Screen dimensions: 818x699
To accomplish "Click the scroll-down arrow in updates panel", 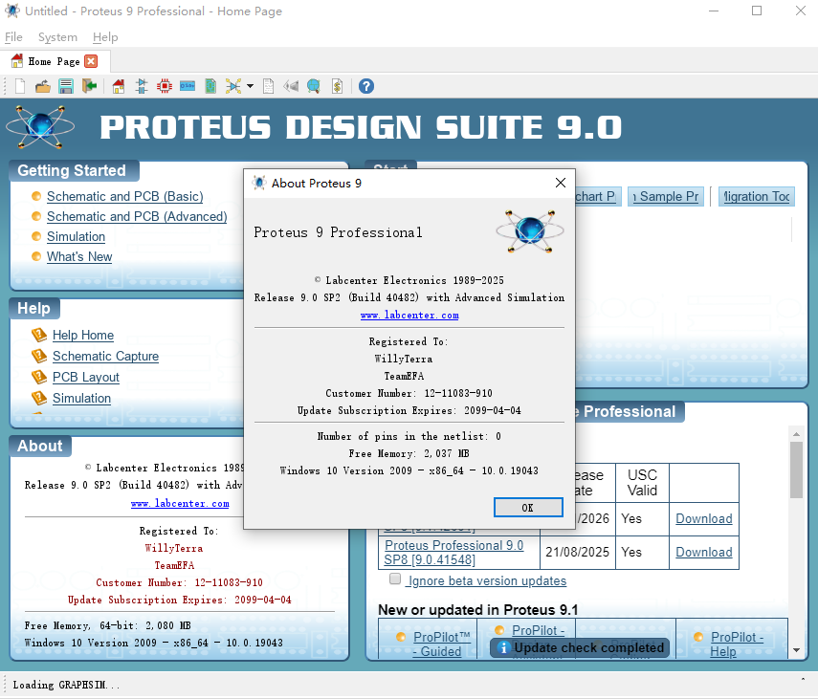I will (796, 650).
